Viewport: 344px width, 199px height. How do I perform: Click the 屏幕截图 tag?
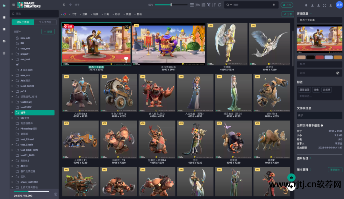[304, 90]
